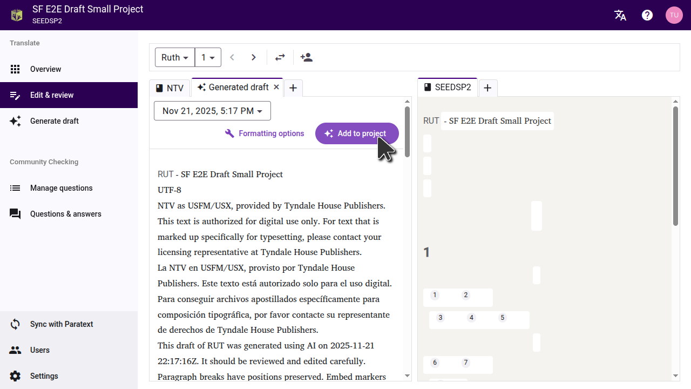691x389 pixels.
Task: Expand the chapter 1 dropdown
Action: (208, 57)
